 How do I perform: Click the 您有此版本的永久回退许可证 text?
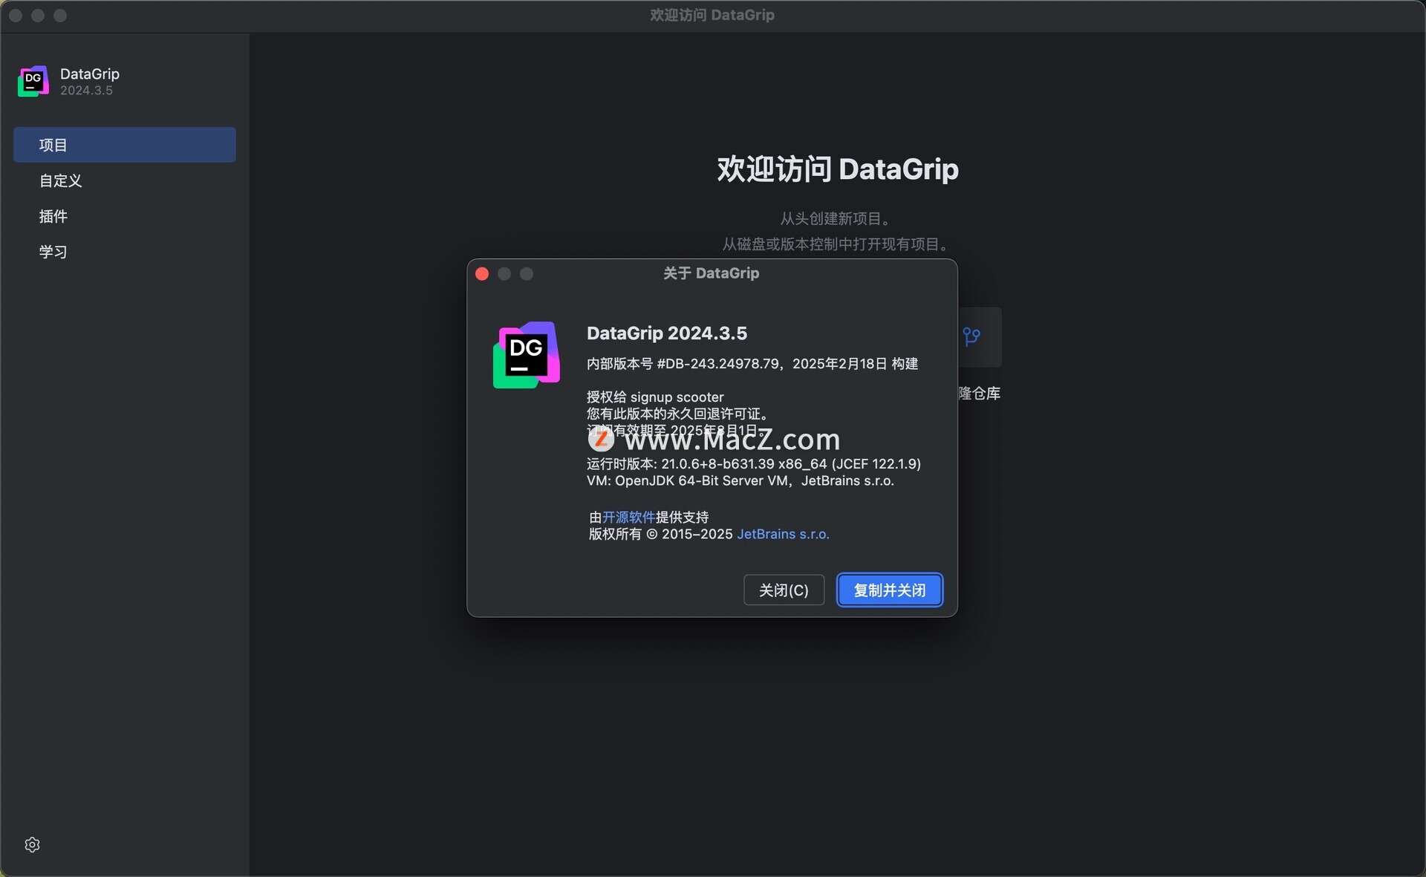click(x=680, y=414)
